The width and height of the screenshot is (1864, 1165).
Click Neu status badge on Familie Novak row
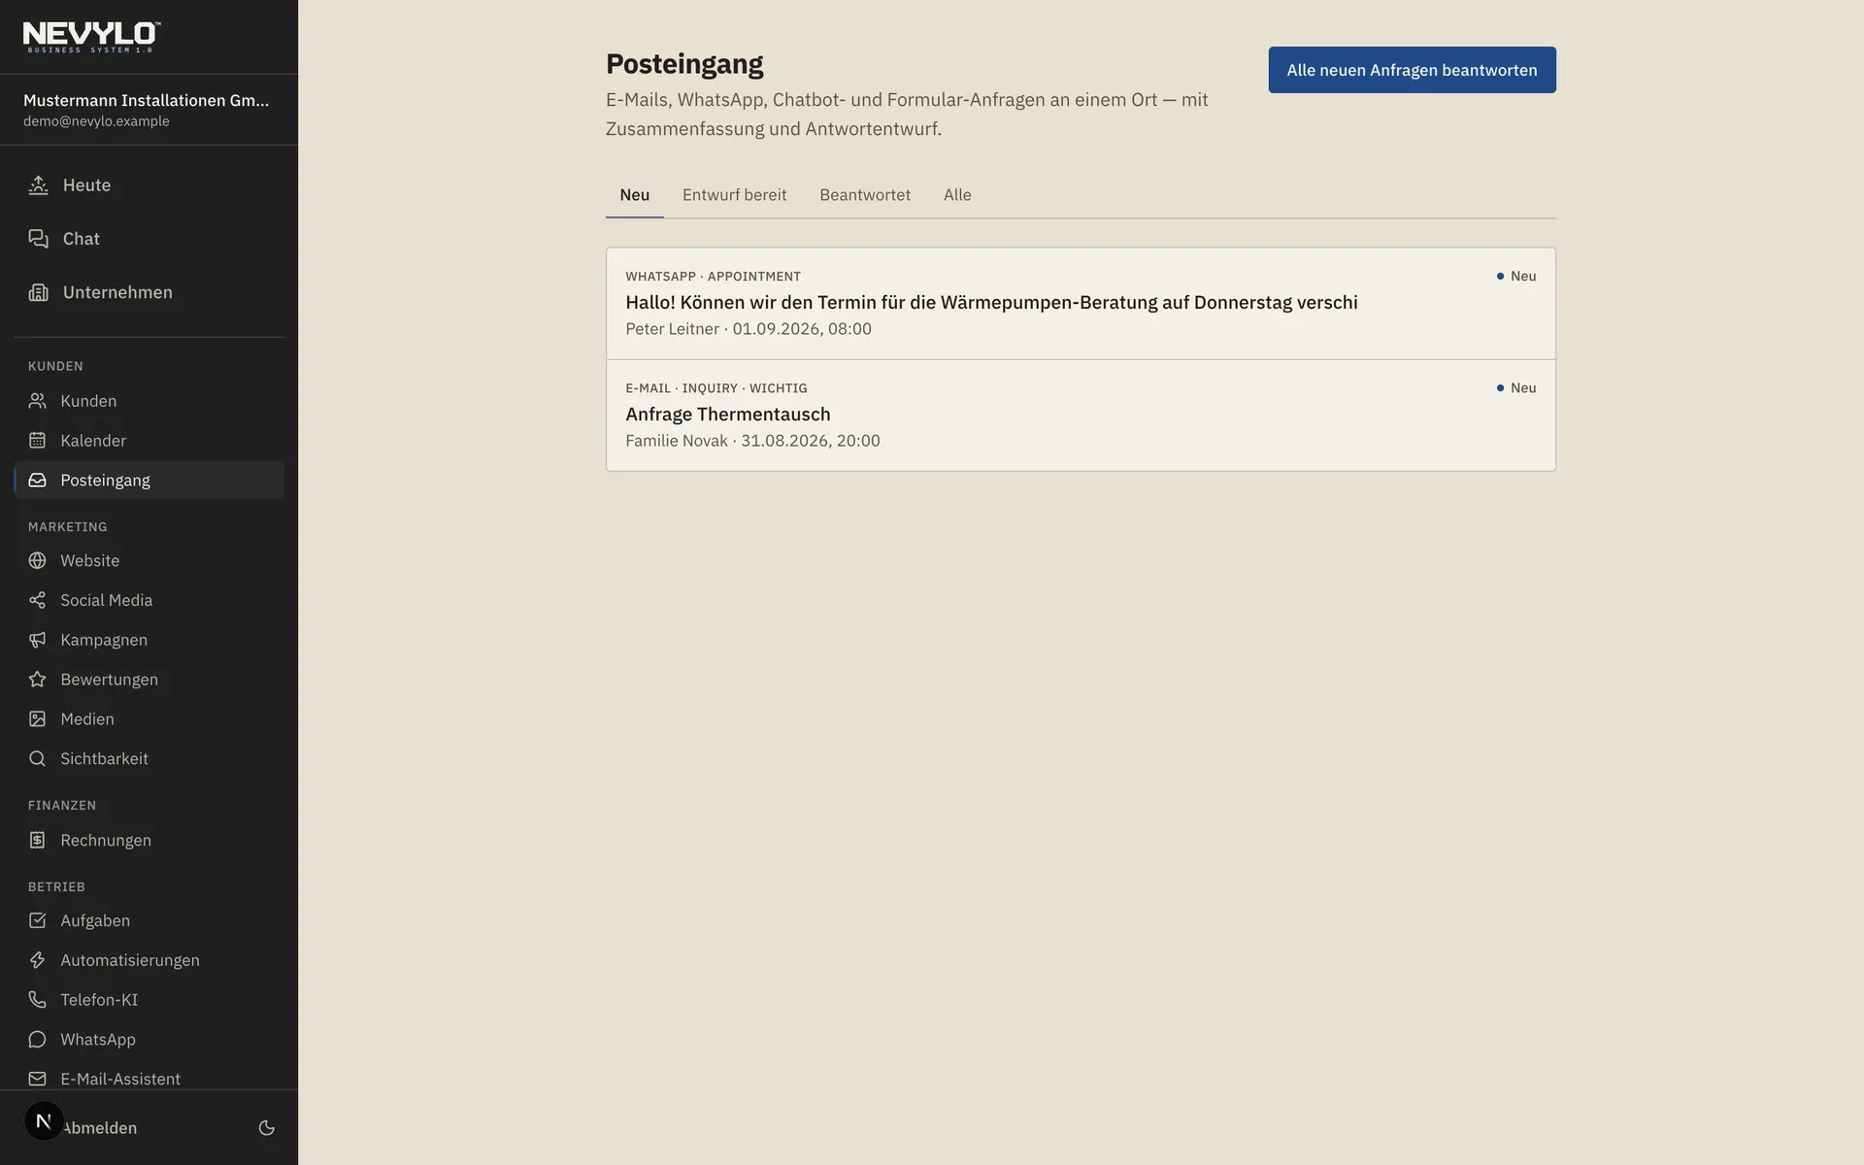click(x=1515, y=388)
